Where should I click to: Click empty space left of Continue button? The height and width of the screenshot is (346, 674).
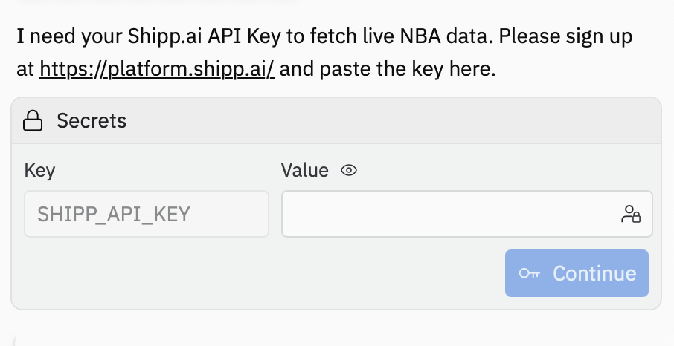click(x=260, y=273)
